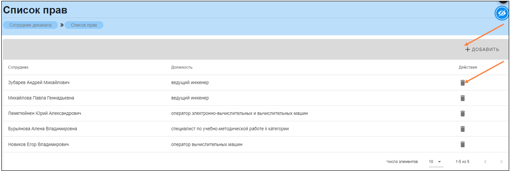
Task: Remove Леметюйнен Юрий Александрович via trash icon
Action: pyautogui.click(x=462, y=113)
